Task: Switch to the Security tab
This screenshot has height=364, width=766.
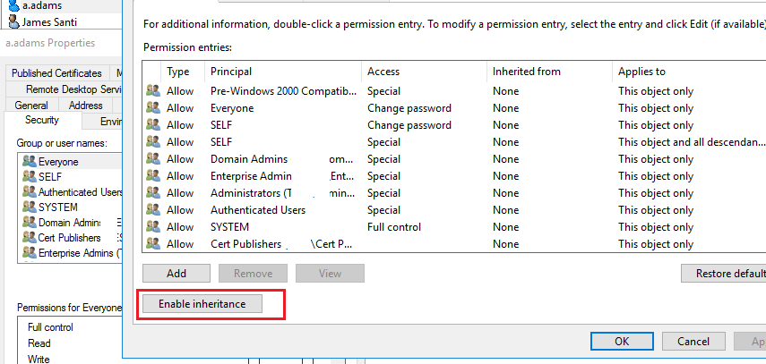Action: tap(42, 120)
